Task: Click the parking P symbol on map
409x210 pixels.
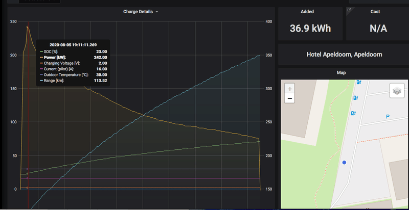Action: point(388,117)
